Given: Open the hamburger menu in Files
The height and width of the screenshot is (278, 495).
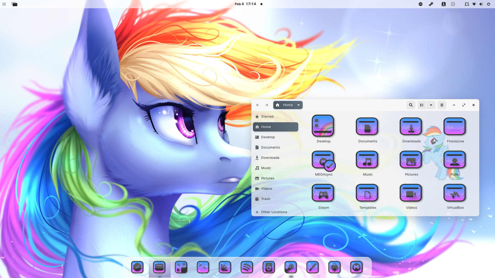Looking at the screenshot, I should point(442,105).
